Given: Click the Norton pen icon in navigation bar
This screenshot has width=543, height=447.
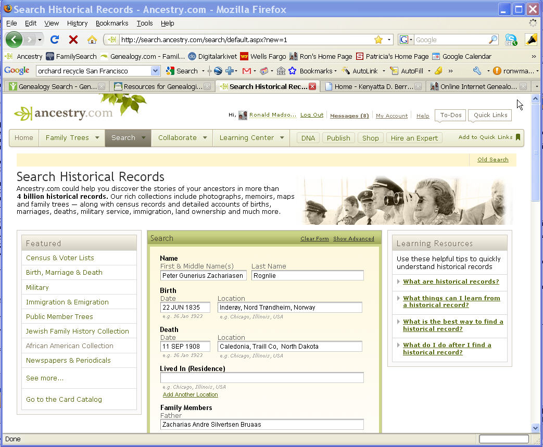Looking at the screenshot, I should click(x=531, y=40).
